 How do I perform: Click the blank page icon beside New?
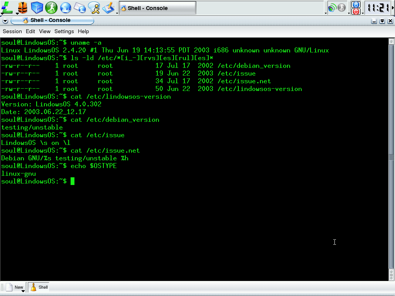9,287
